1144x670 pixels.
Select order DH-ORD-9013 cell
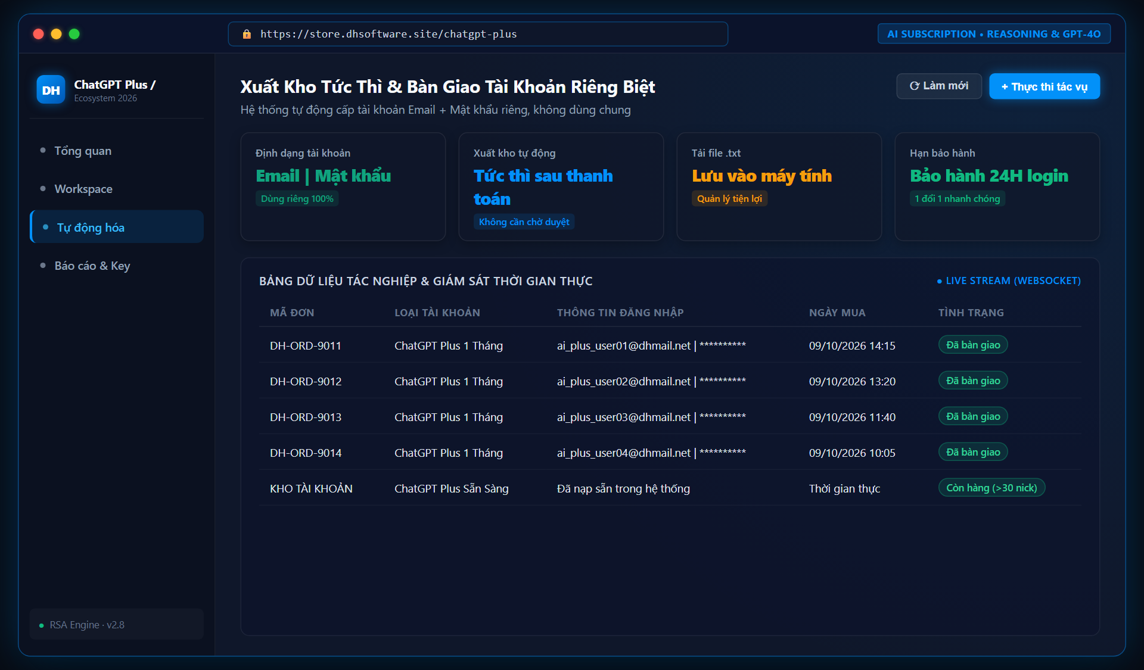pyautogui.click(x=306, y=417)
